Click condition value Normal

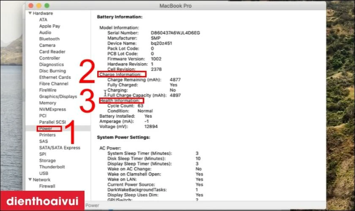[x=145, y=111]
